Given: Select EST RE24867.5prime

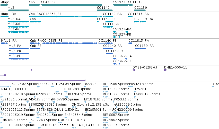Looking at the screenshot, I should point(106,123).
